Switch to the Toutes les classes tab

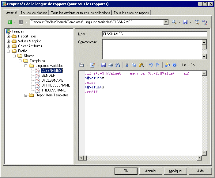coord(34,13)
